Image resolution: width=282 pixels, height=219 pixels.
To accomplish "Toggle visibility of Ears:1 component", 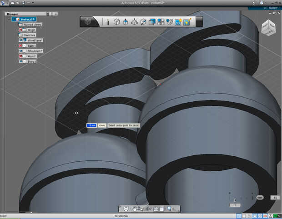I will [21, 45].
